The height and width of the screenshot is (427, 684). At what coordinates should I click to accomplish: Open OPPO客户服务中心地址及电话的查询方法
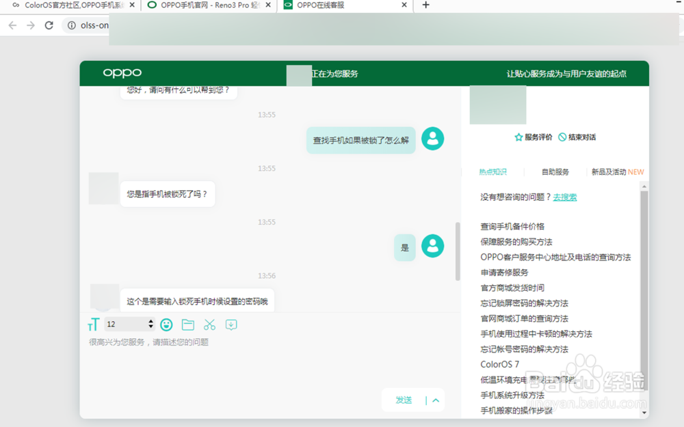tap(555, 257)
